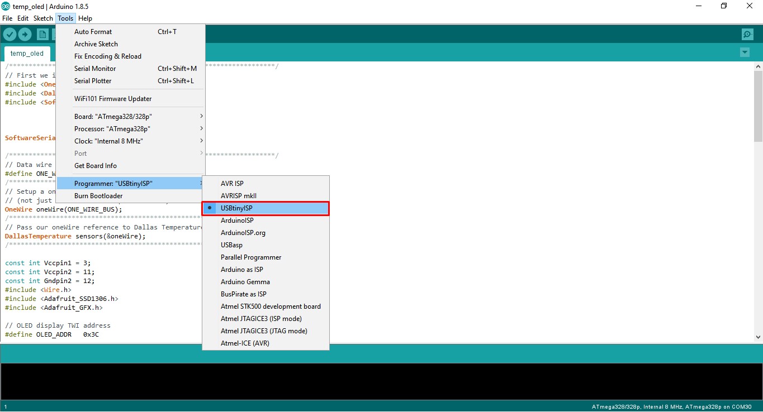The width and height of the screenshot is (763, 412).
Task: Choose Auto Format from Tools menu
Action: click(130, 32)
